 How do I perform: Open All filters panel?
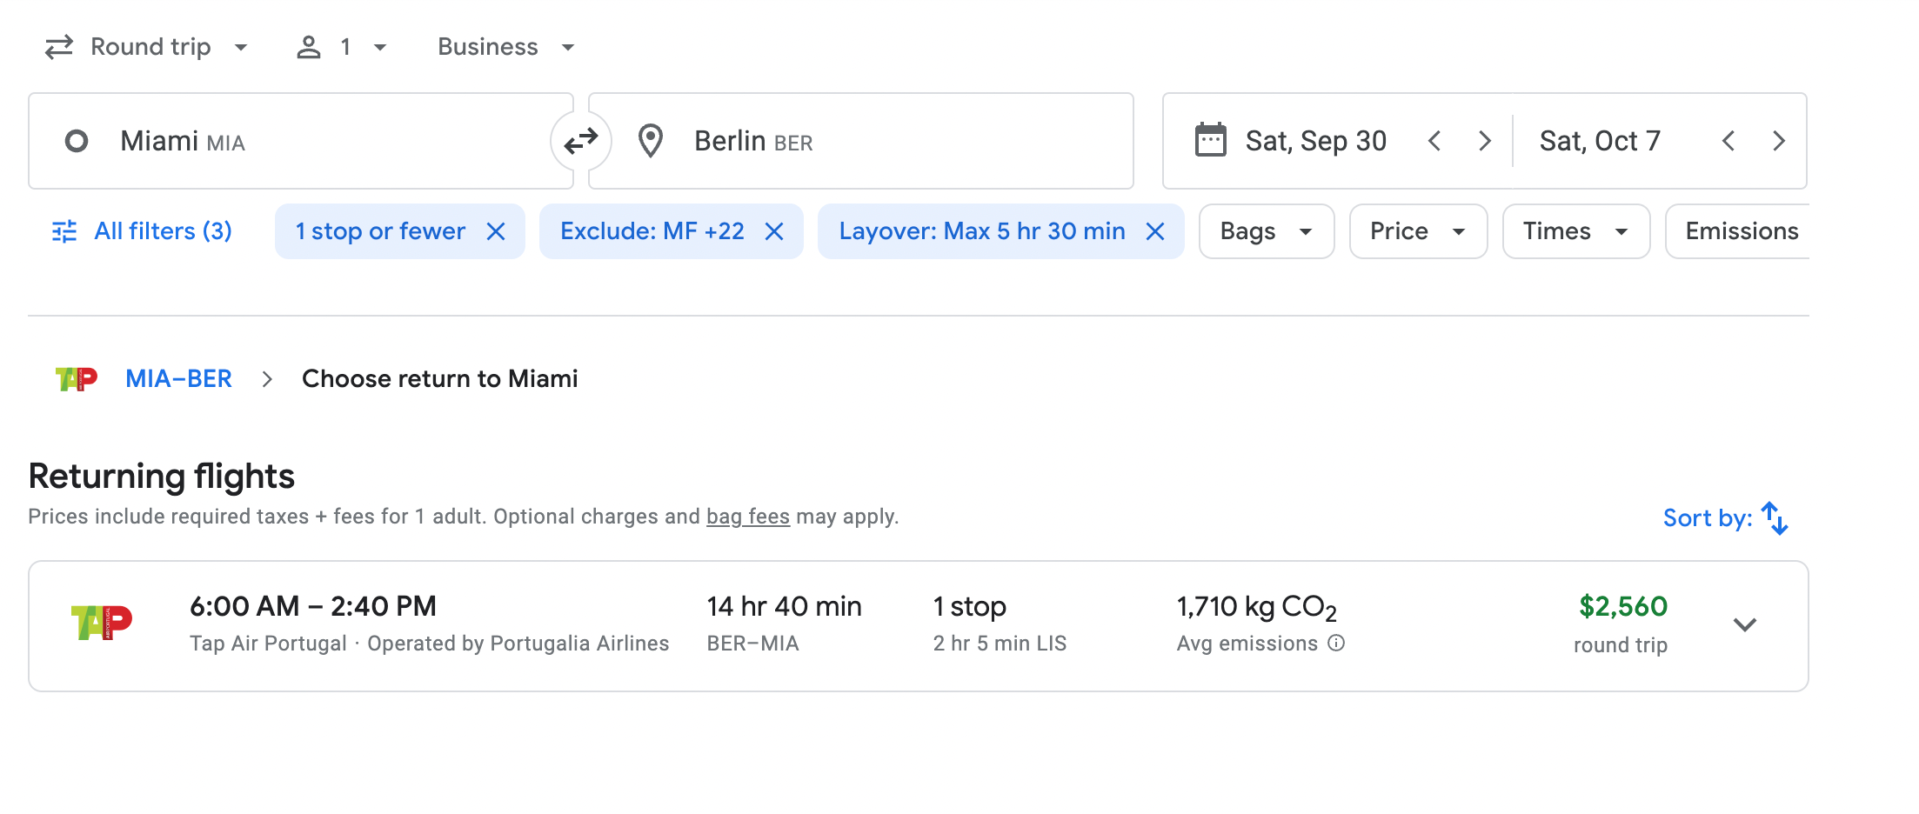tap(143, 231)
